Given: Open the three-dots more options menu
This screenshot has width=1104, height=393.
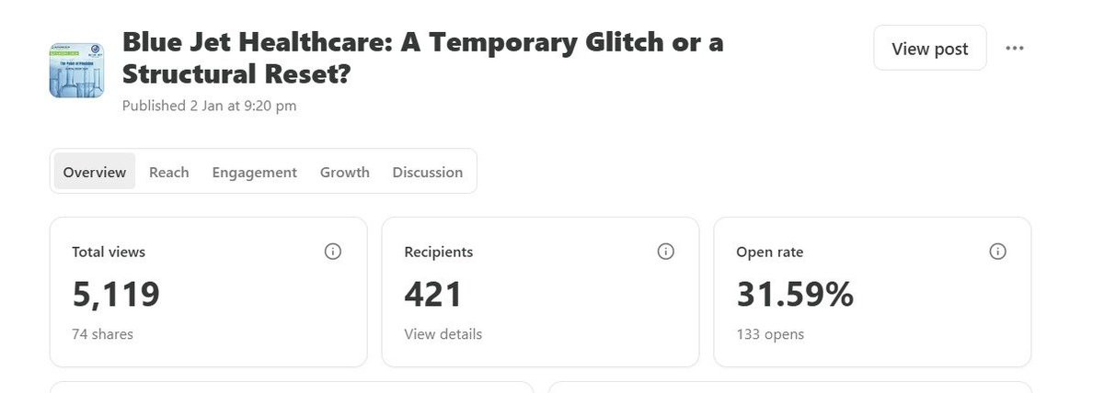Looking at the screenshot, I should coord(1015,49).
